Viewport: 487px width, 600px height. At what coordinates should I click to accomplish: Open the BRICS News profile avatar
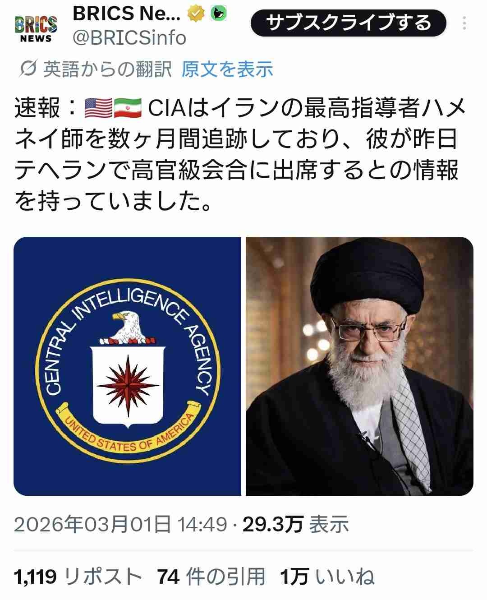[36, 29]
